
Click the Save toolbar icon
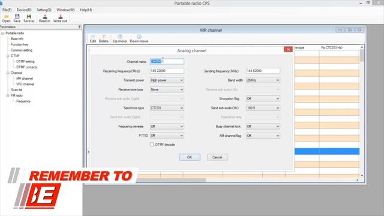[x=17, y=19]
